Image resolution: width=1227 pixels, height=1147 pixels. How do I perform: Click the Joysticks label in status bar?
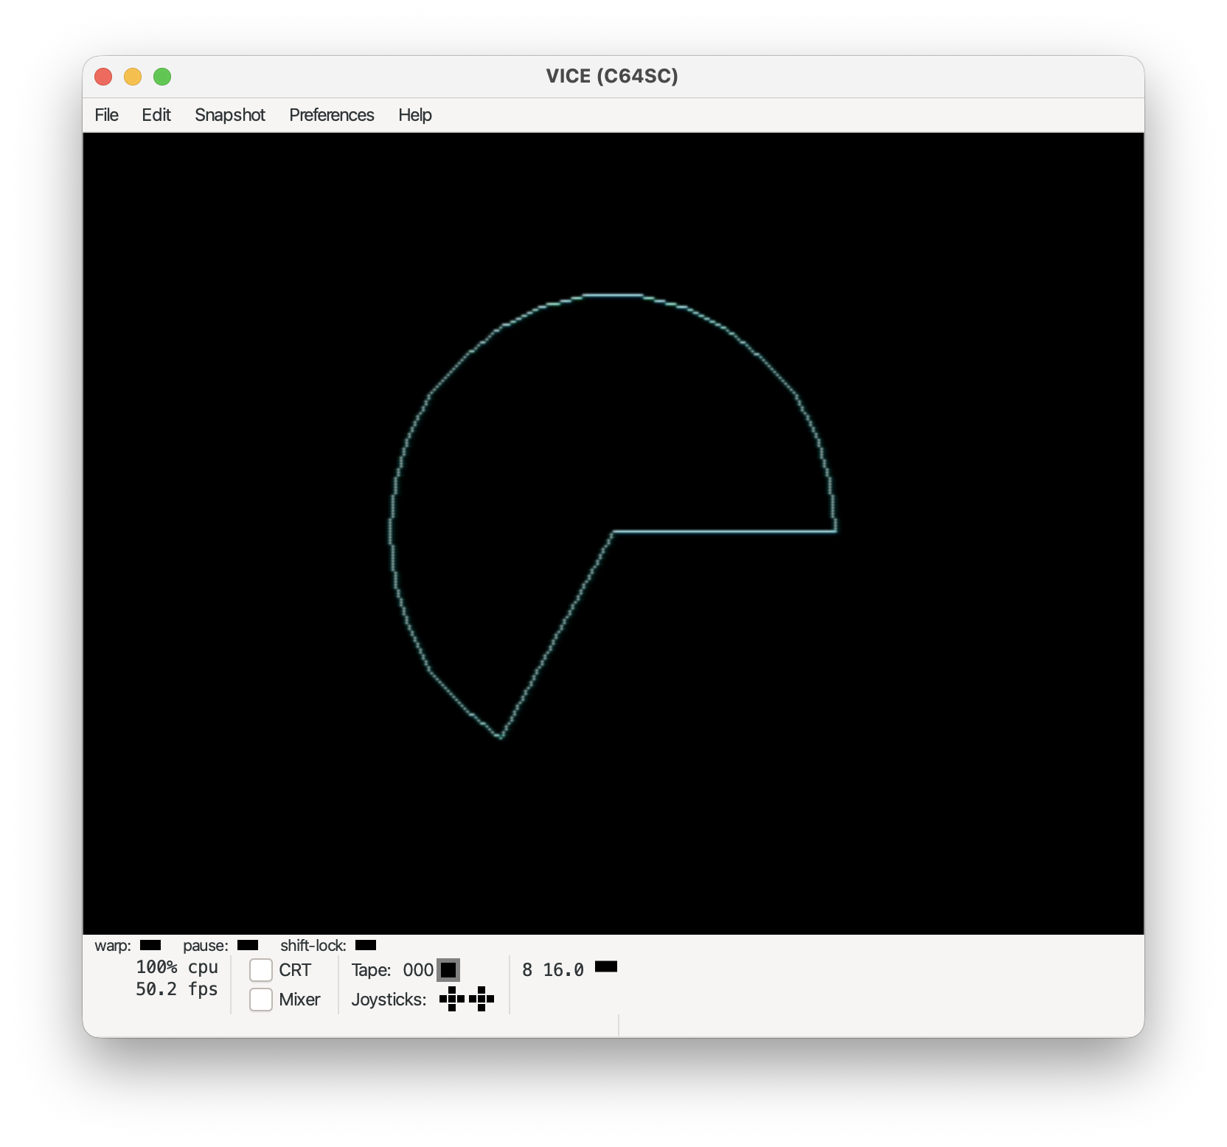point(389,1000)
